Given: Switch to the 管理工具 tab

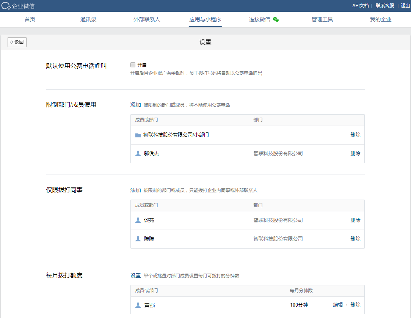Looking at the screenshot, I should click(322, 19).
